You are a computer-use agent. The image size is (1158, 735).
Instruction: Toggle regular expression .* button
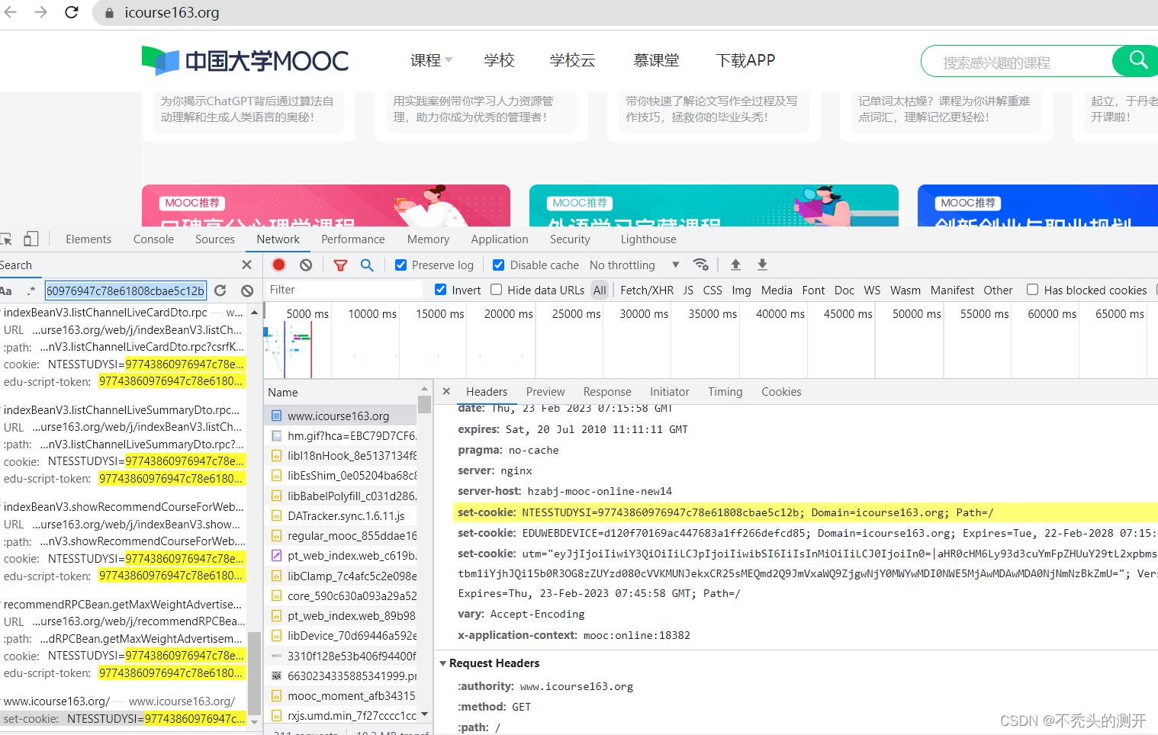point(31,290)
